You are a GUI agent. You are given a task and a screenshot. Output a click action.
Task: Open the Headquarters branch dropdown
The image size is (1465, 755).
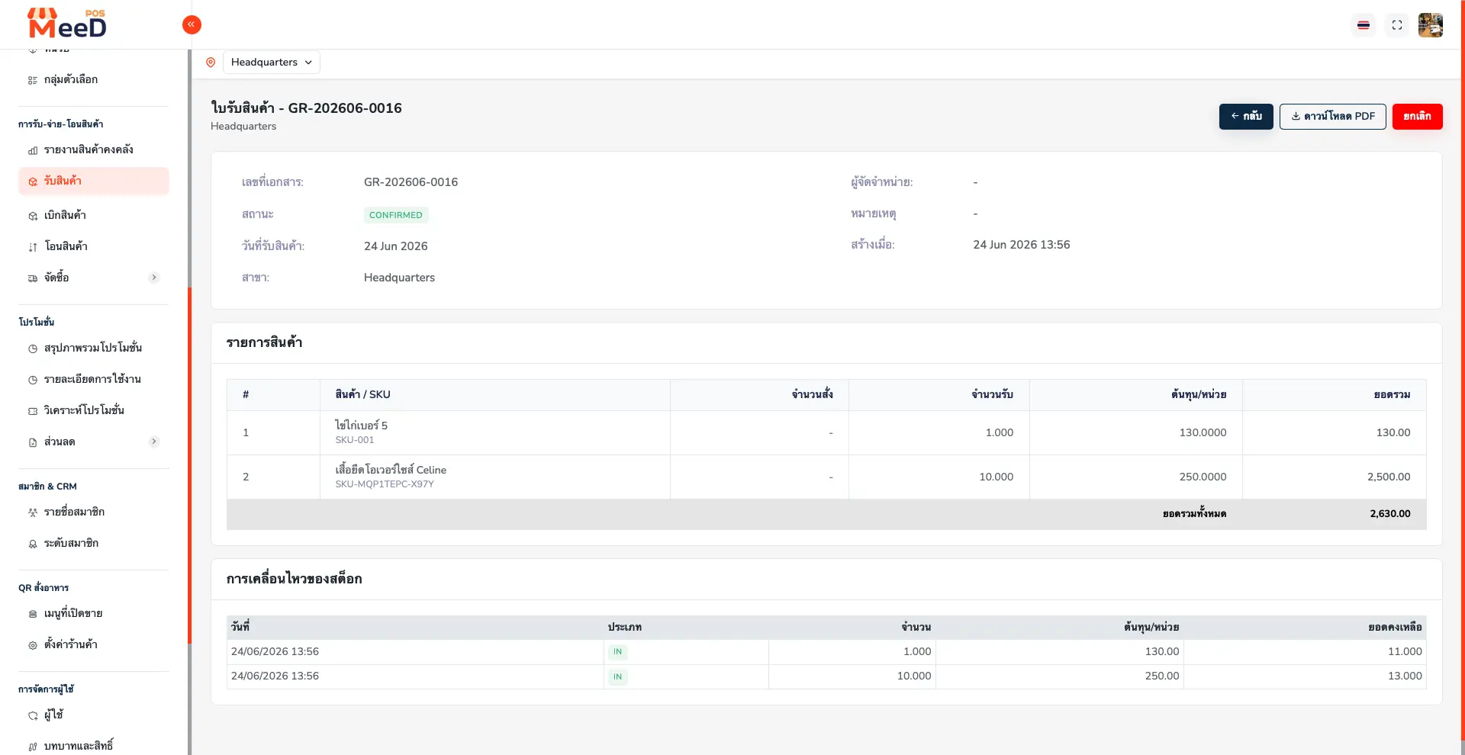pos(272,63)
